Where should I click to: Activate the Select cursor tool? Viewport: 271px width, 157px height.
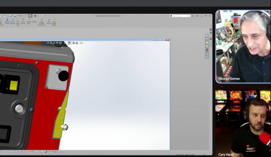click(x=30, y=16)
